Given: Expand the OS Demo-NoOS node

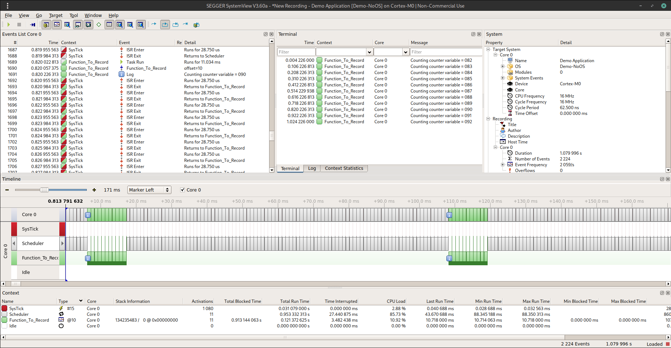Looking at the screenshot, I should point(503,66).
